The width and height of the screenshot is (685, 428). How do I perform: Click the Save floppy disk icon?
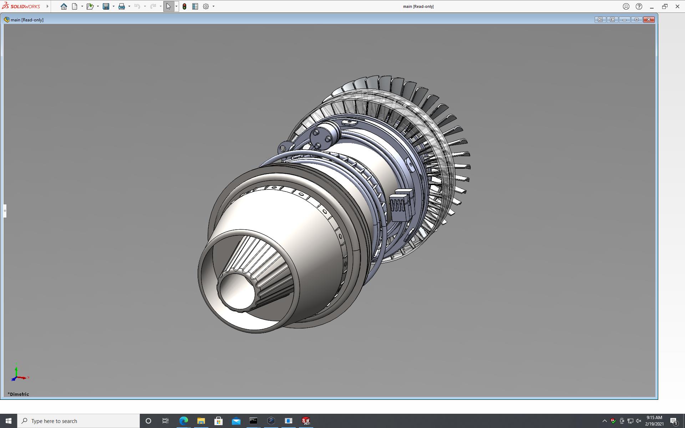(106, 6)
